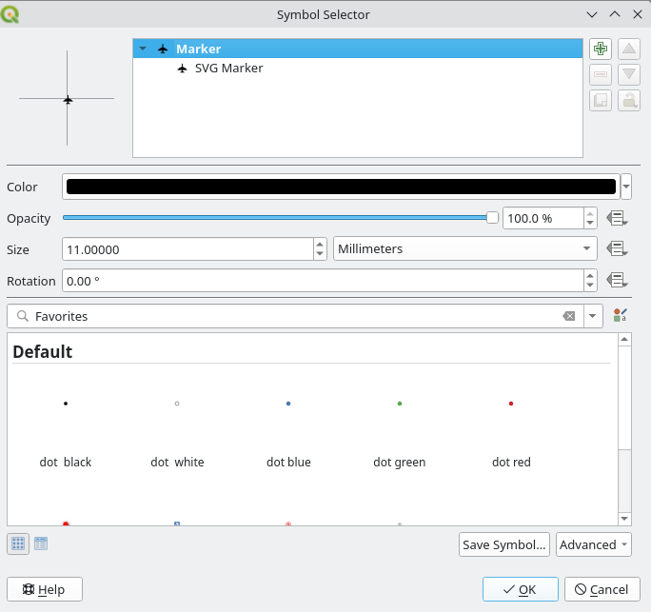Add a new symbol layer

tap(600, 49)
